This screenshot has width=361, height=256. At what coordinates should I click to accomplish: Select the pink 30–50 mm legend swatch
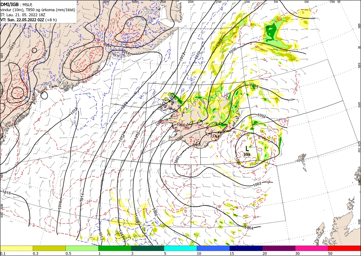click(312, 248)
